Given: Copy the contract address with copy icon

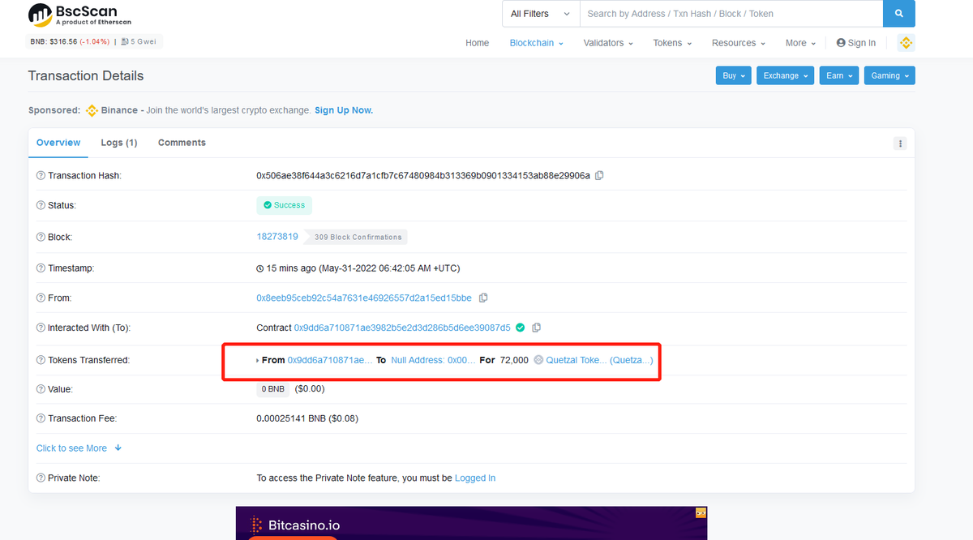Looking at the screenshot, I should pyautogui.click(x=536, y=328).
